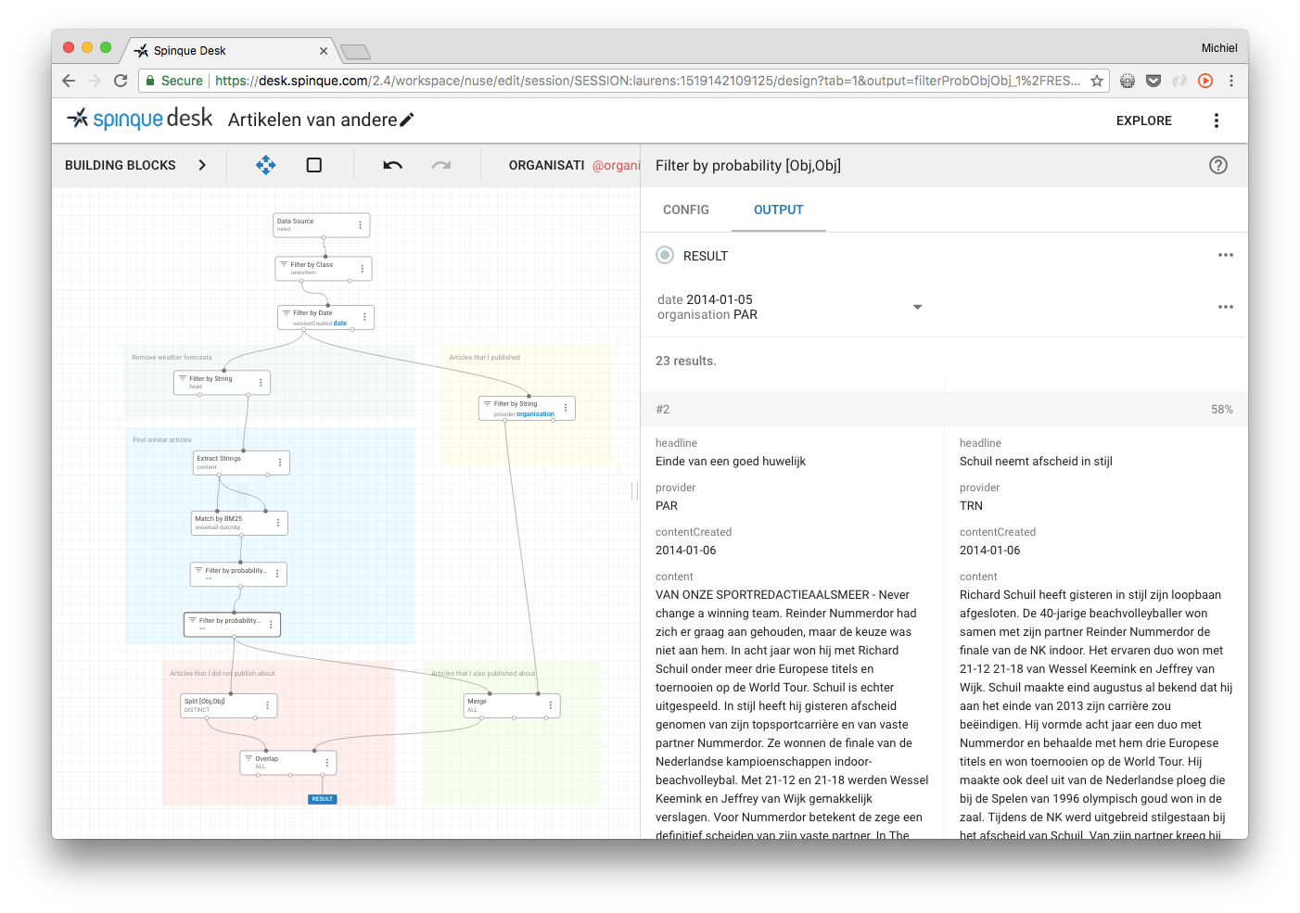Open the Merge block options menu
Image resolution: width=1300 pixels, height=913 pixels.
point(550,705)
